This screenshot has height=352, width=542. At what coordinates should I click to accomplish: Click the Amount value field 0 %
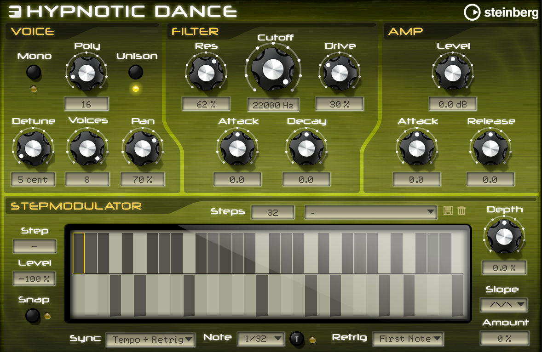(504, 338)
